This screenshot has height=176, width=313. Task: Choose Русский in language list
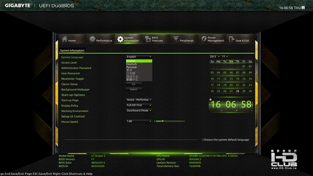[139, 67]
